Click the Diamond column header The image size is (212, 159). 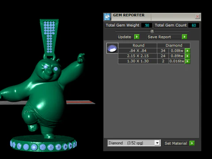click(174, 45)
